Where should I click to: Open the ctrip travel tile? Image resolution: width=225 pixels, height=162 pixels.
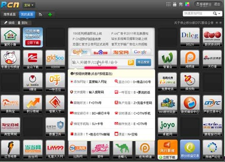[212, 127]
